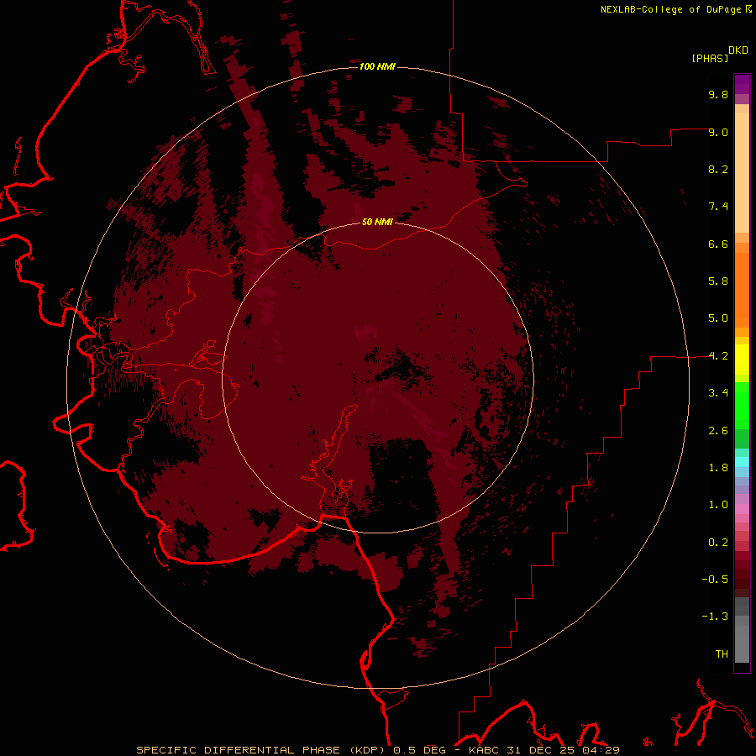Click the 8.2 legend value
Screen dimensions: 756x756
(x=718, y=169)
